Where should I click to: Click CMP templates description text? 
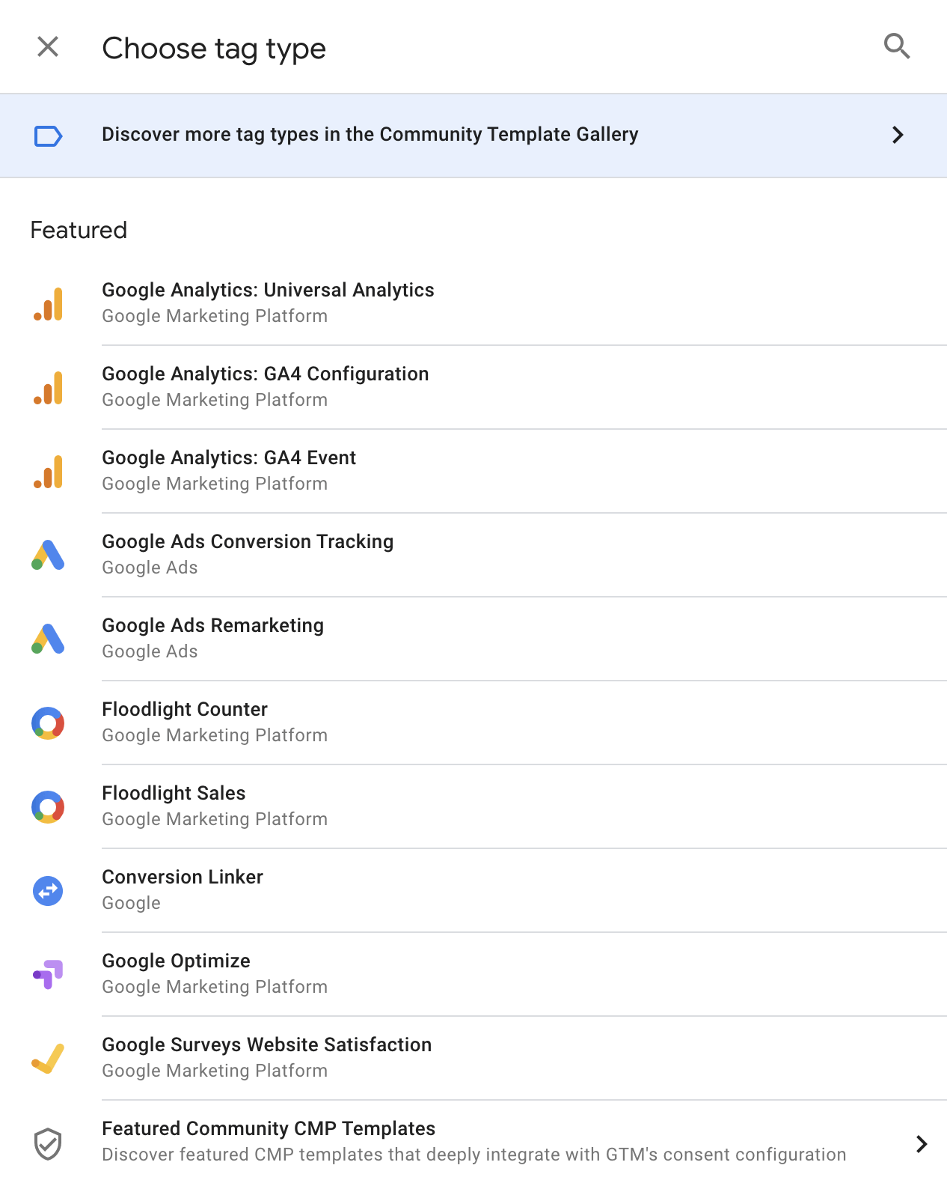point(474,1155)
